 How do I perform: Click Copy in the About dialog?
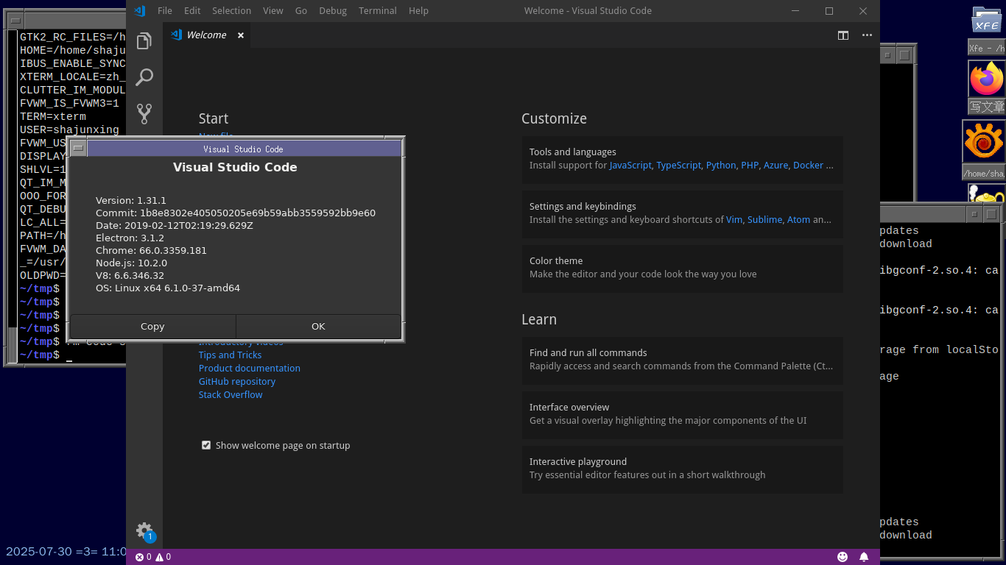[x=152, y=326]
